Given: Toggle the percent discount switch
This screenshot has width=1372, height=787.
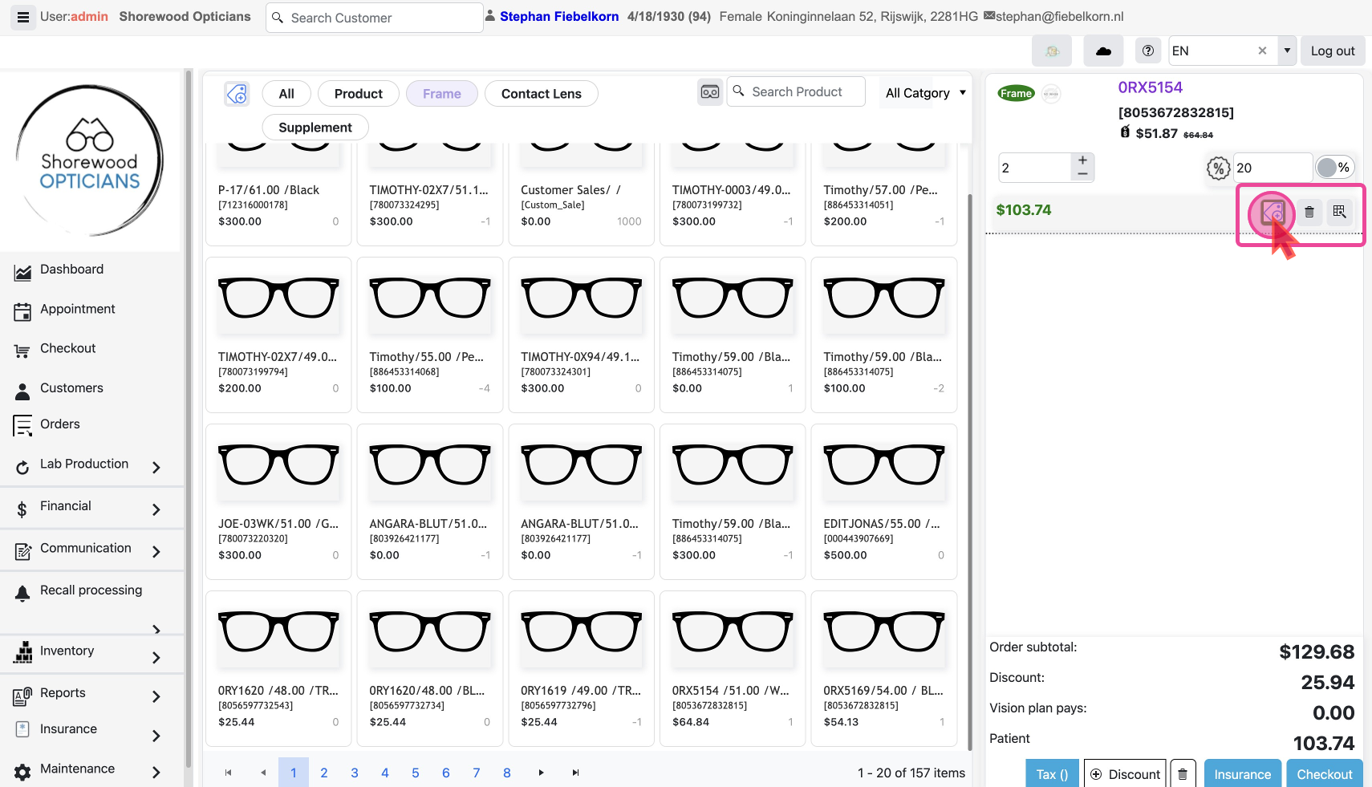Looking at the screenshot, I should click(x=1334, y=168).
